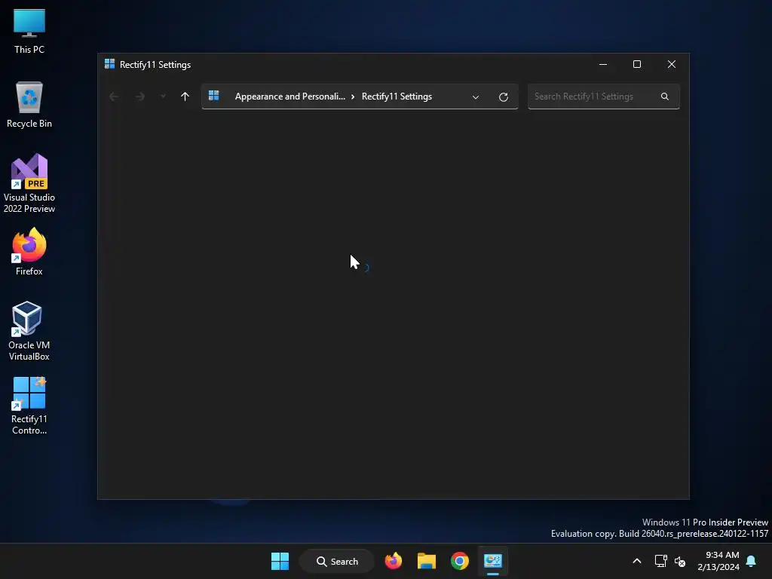Select Visual Studio 2022 Preview shortcut
This screenshot has width=772, height=579.
[x=29, y=183]
